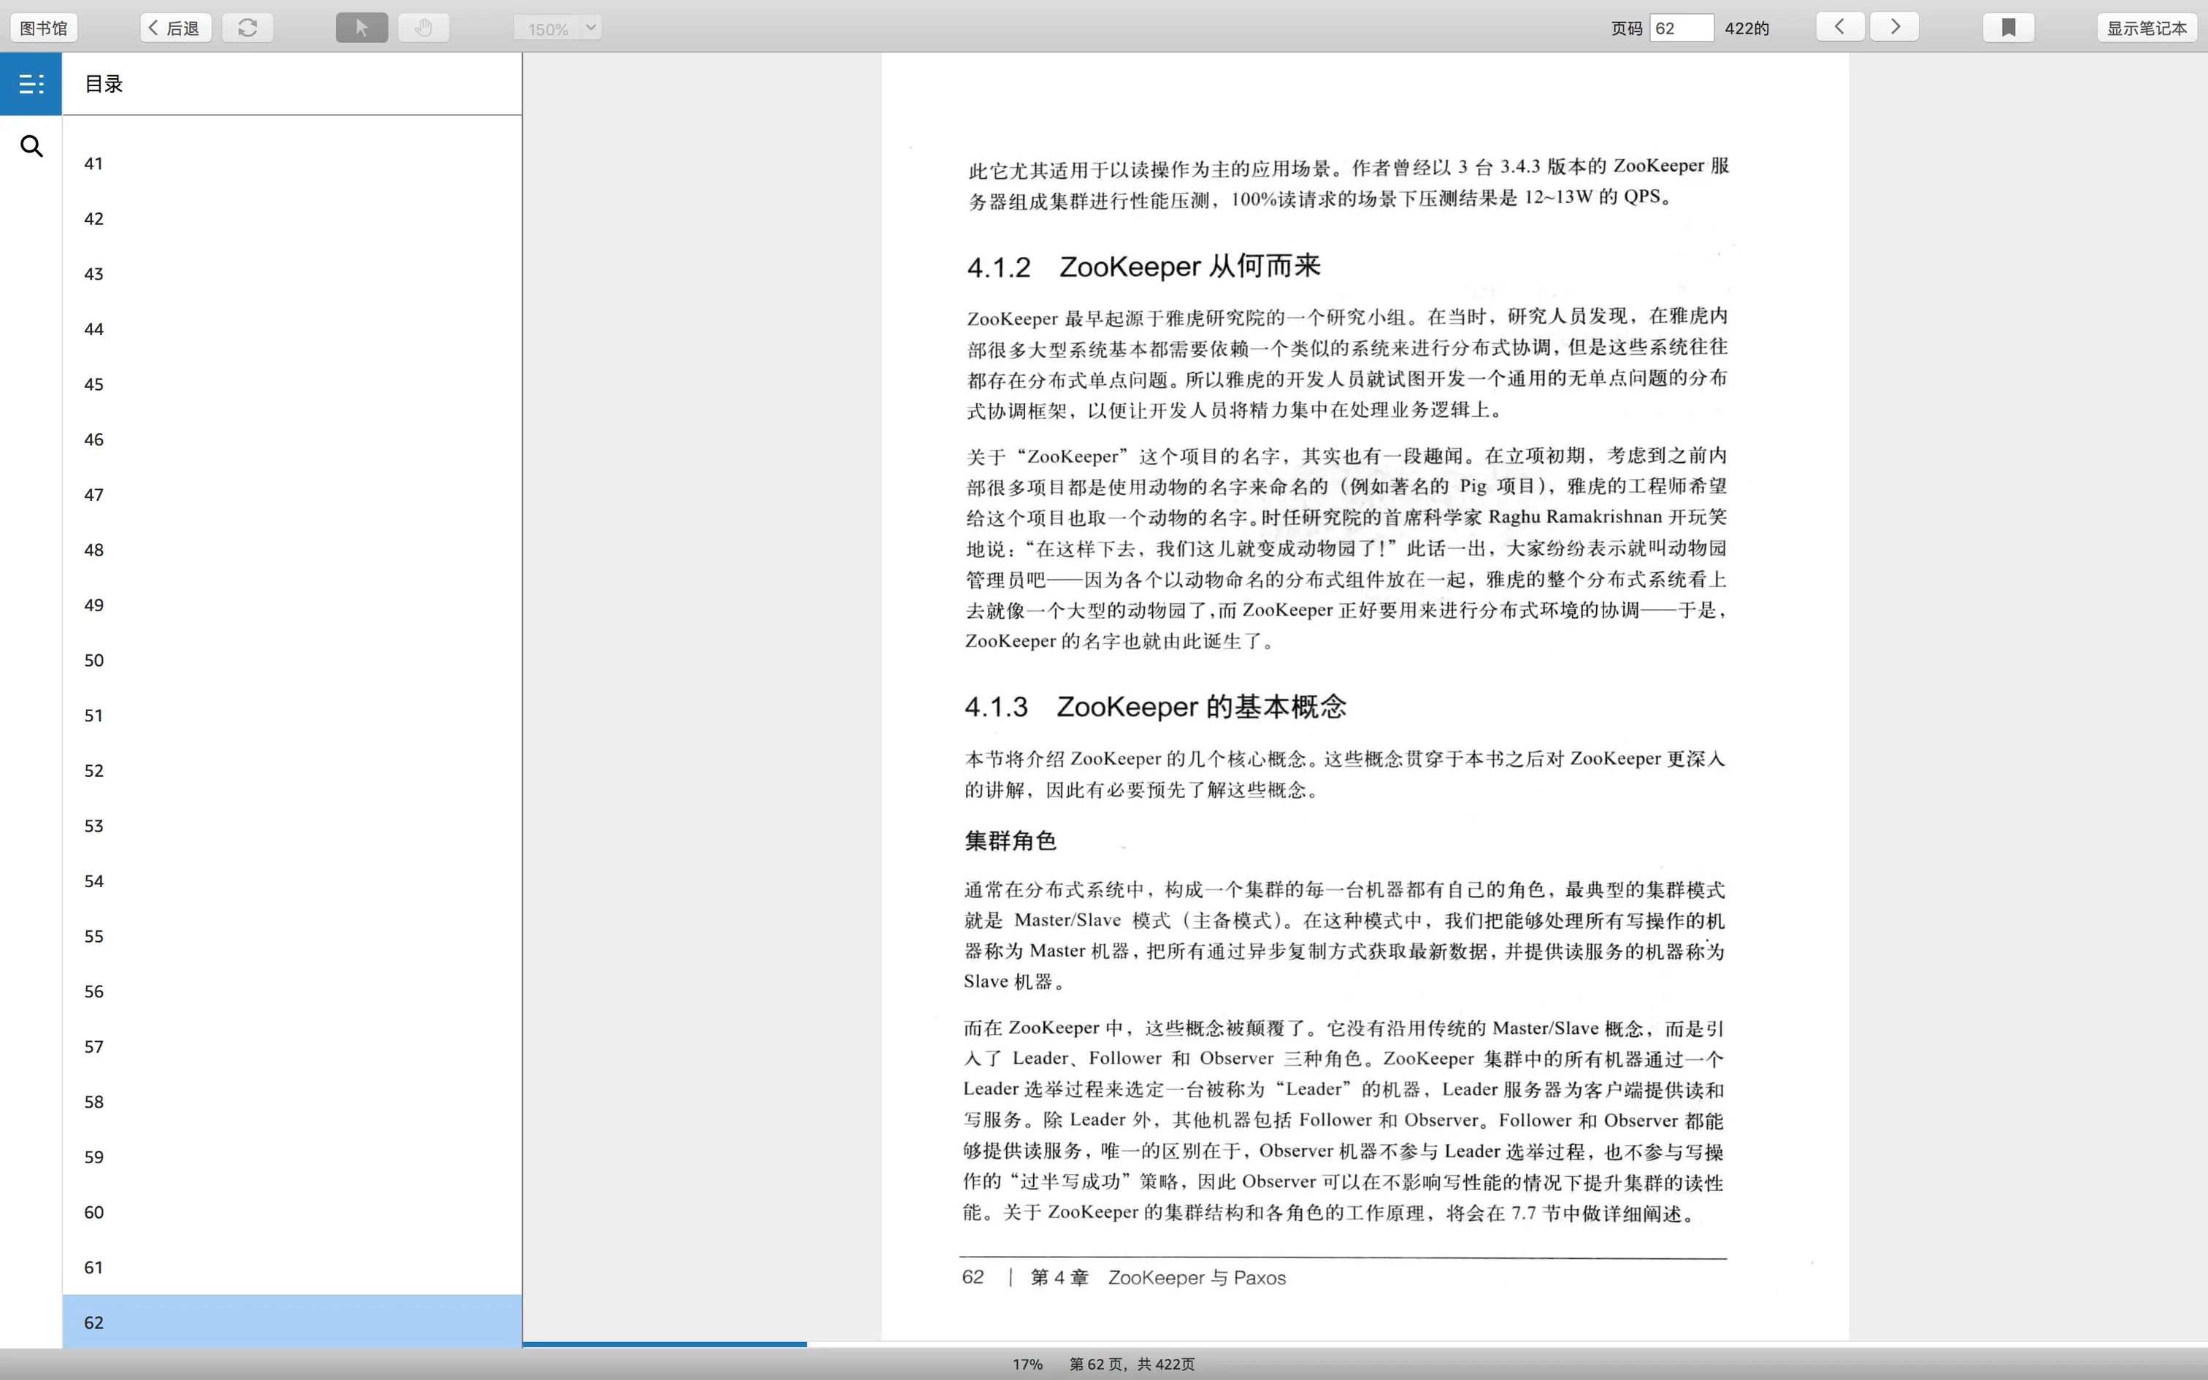2208x1380 pixels.
Task: Toggle the 显示笔记本 notebook panel
Action: 2146,28
